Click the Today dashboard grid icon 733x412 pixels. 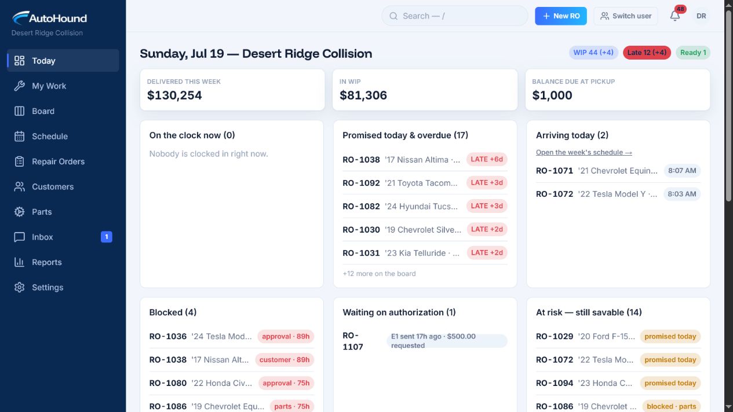[19, 61]
